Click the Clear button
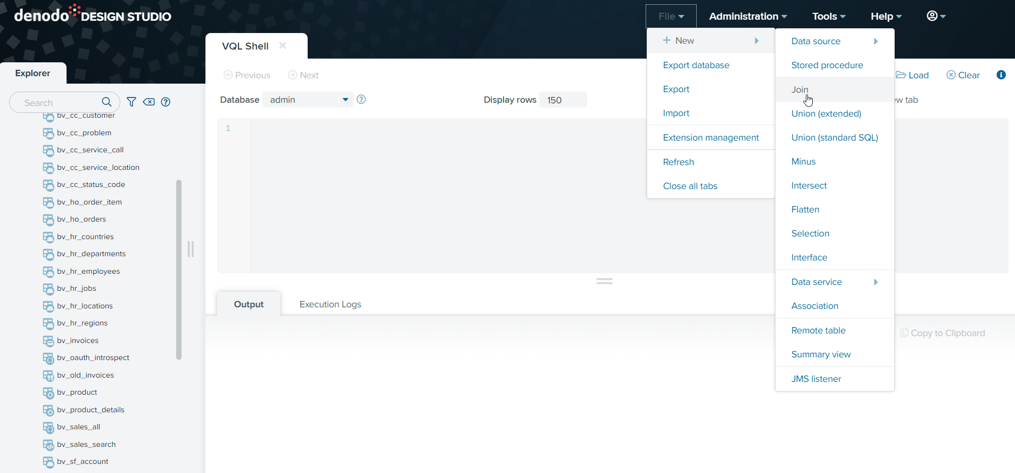The width and height of the screenshot is (1015, 473). (963, 75)
